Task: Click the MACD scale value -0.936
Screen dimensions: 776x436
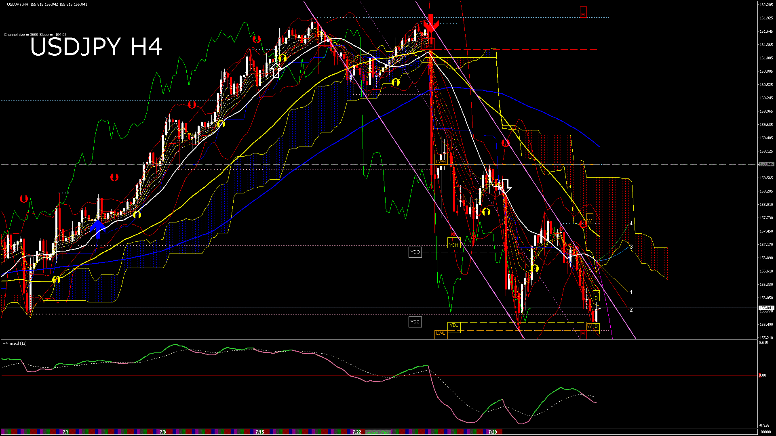Action: (764, 426)
